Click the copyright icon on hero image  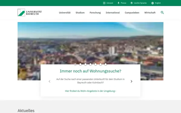click(161, 51)
